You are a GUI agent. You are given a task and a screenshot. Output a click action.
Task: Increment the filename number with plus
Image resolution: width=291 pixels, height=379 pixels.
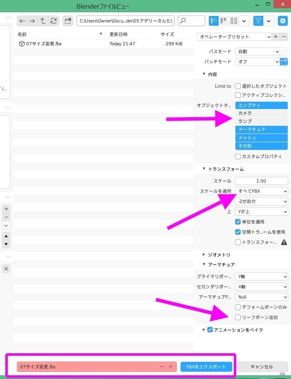click(x=171, y=367)
